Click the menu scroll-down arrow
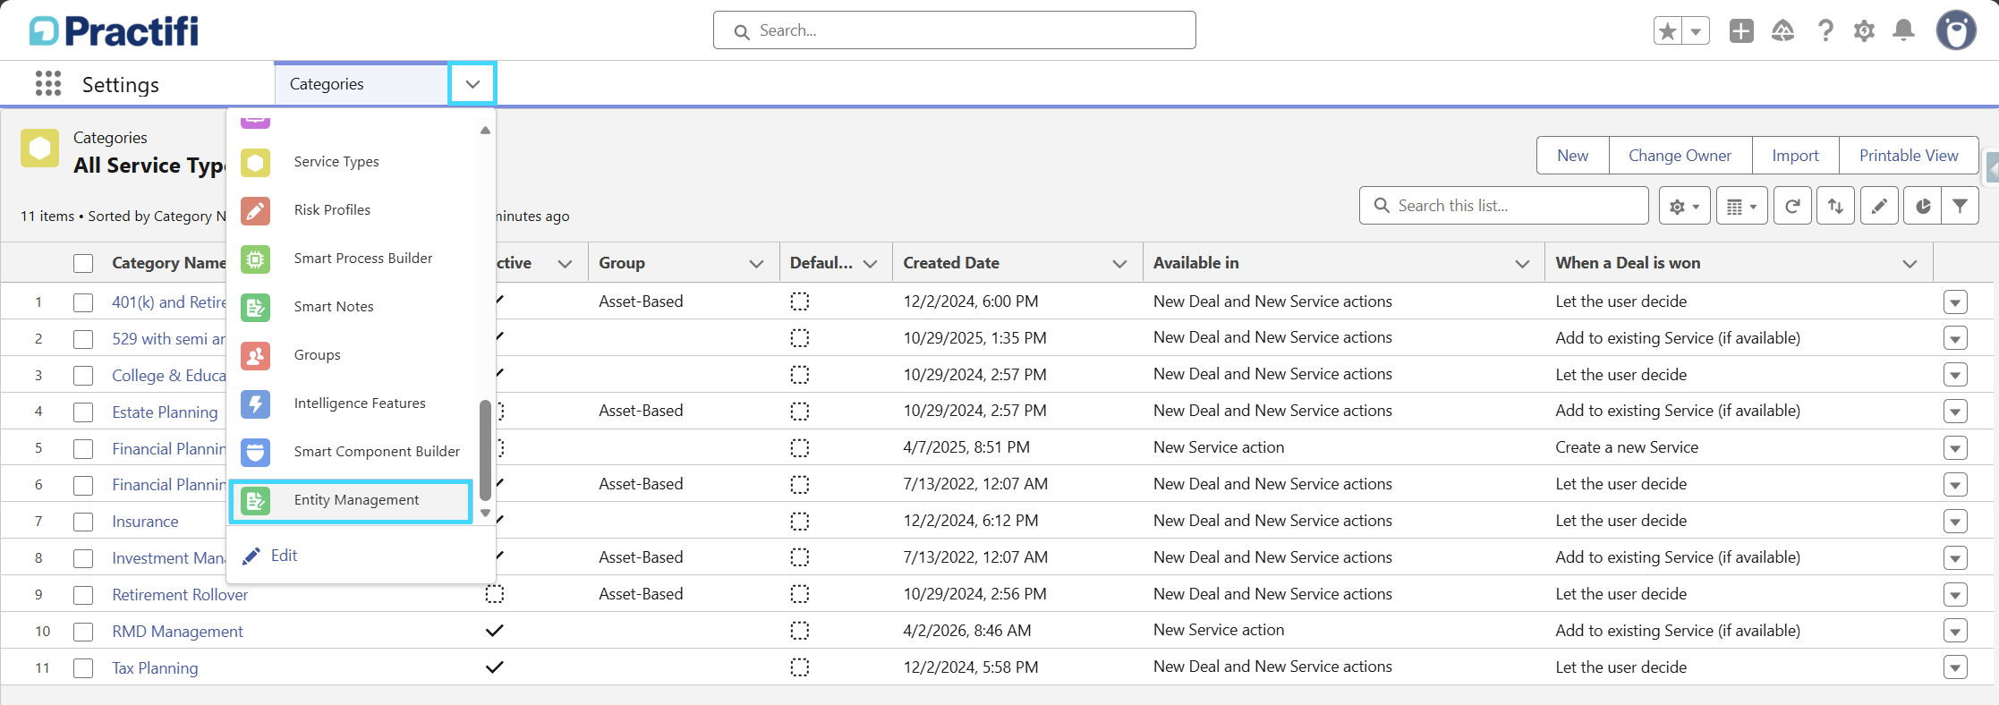Viewport: 1999px width, 705px height. 485,513
